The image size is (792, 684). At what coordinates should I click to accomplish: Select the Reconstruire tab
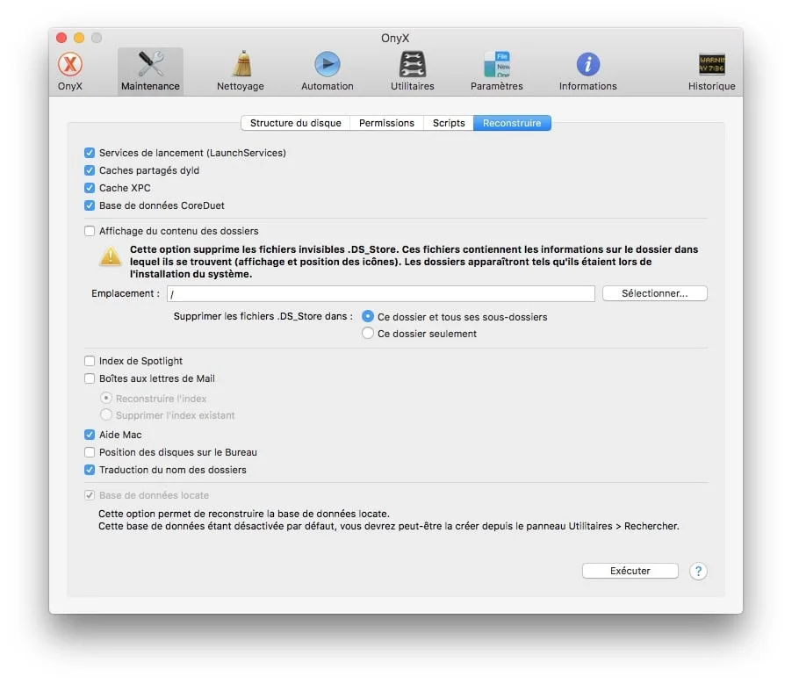(x=512, y=123)
